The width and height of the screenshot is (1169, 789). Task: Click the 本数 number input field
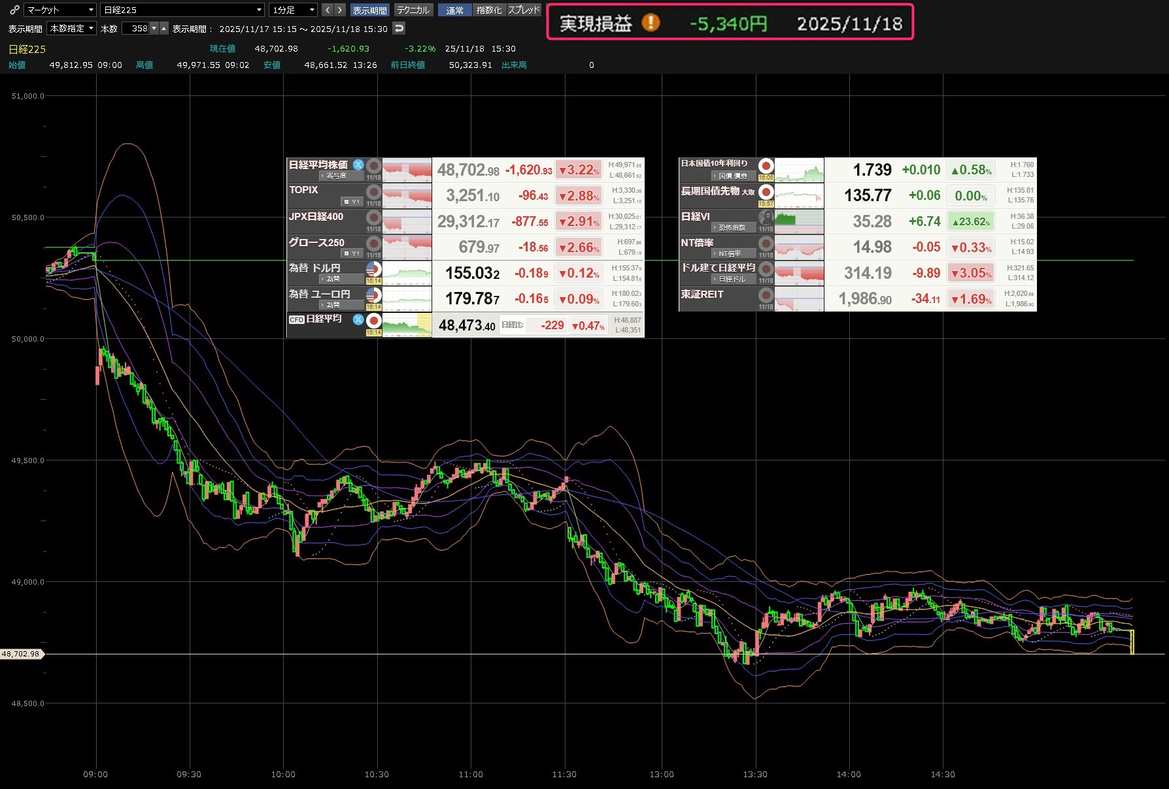pyautogui.click(x=136, y=28)
